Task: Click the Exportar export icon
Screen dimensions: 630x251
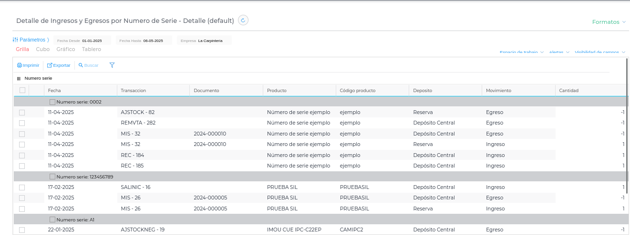Action: point(50,65)
